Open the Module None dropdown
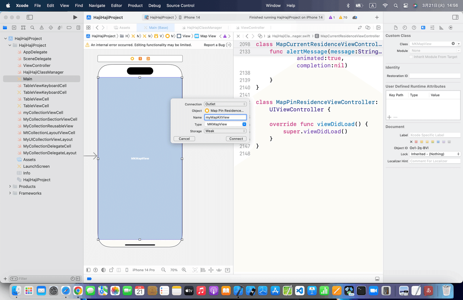 [435, 50]
